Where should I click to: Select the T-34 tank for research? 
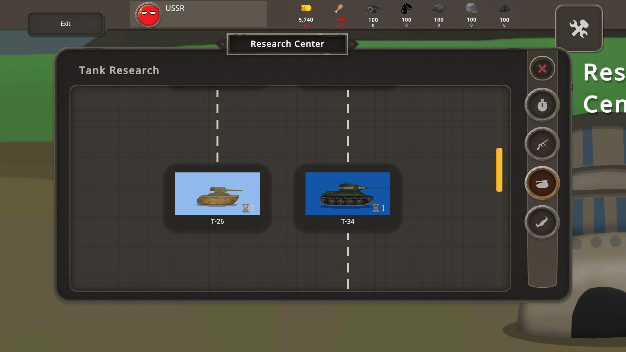tap(348, 193)
